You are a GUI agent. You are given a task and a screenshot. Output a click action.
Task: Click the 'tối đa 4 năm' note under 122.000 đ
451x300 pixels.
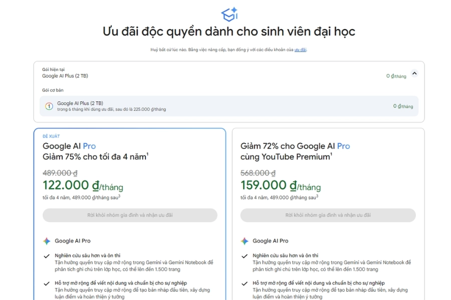coord(81,197)
